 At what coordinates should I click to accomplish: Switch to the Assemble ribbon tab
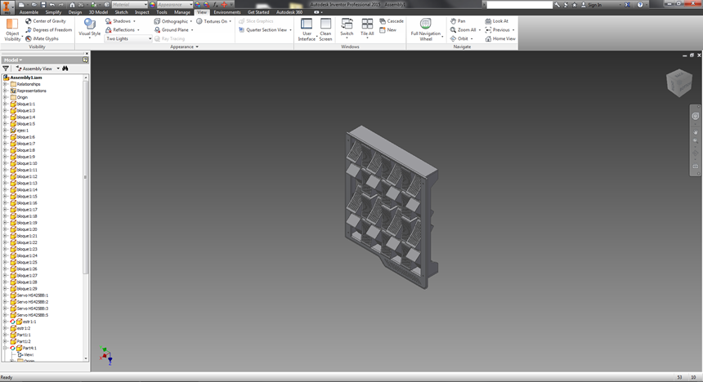point(29,12)
